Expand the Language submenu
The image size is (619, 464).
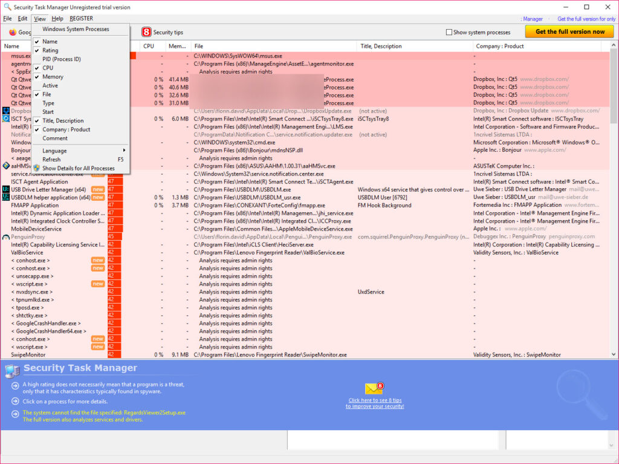[x=80, y=151]
